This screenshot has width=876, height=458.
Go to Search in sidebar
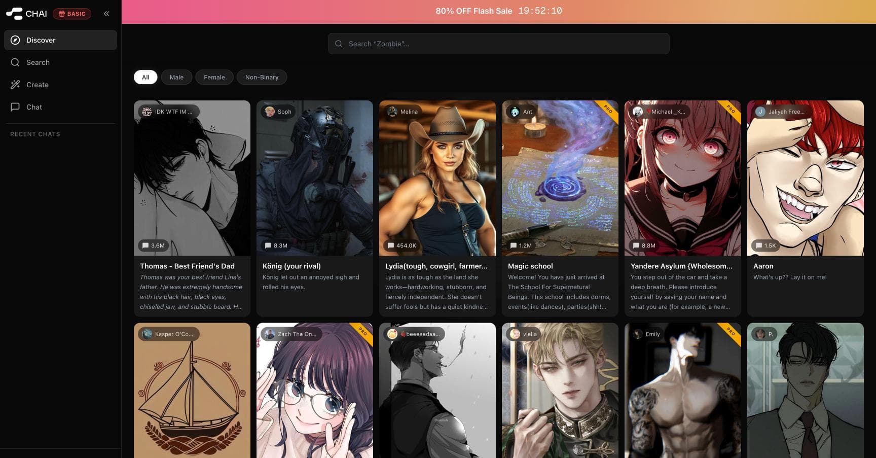[x=60, y=62]
